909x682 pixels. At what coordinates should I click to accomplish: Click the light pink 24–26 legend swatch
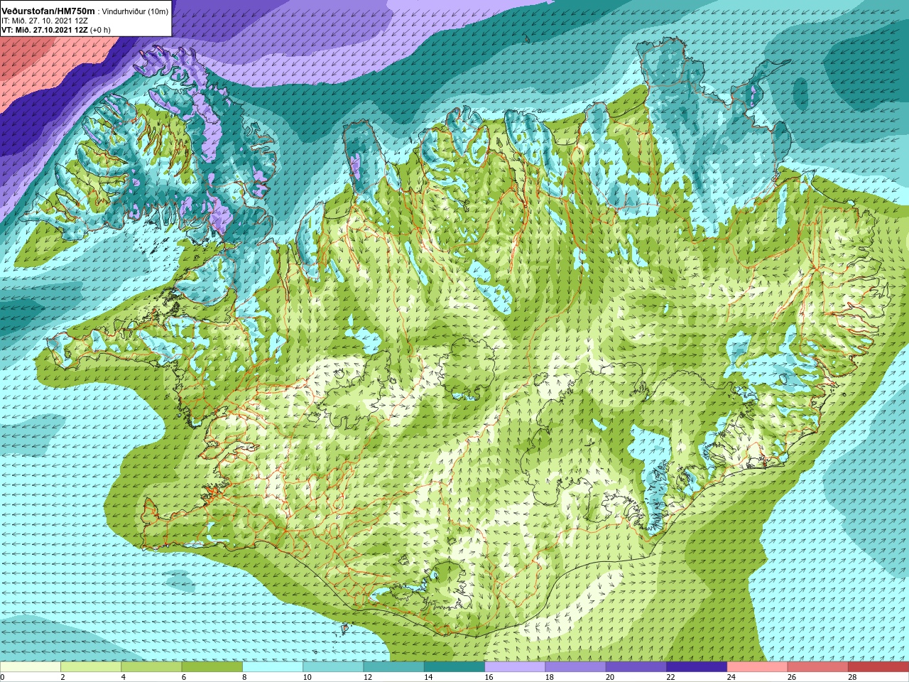757,667
